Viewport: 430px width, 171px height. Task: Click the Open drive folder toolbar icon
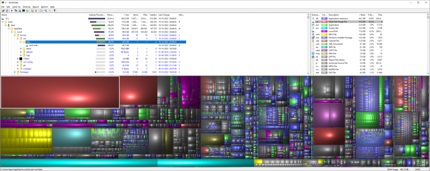click(x=3, y=10)
